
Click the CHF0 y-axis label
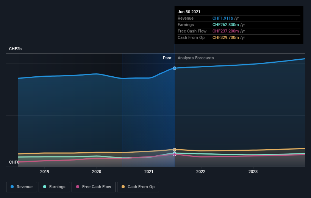(14, 162)
